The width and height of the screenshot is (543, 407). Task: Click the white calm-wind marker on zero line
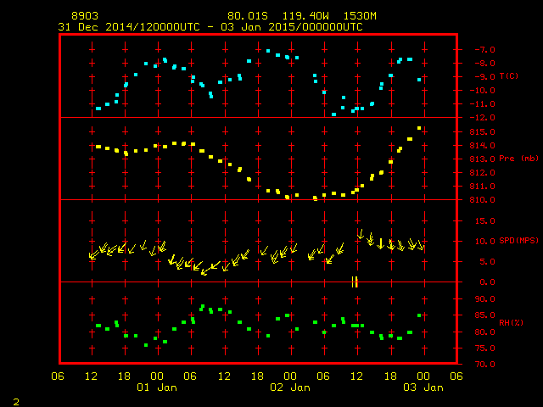[x=355, y=282]
